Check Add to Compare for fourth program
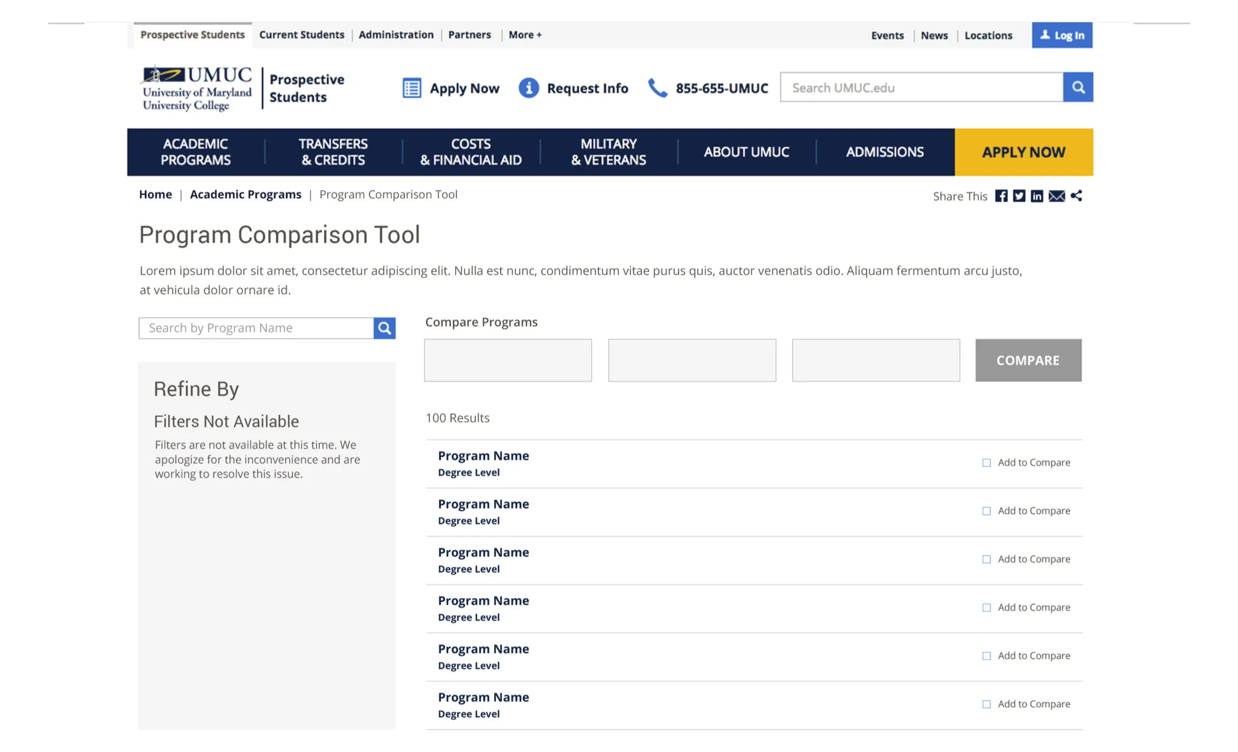Screen dimensions: 1238x752 pos(986,607)
